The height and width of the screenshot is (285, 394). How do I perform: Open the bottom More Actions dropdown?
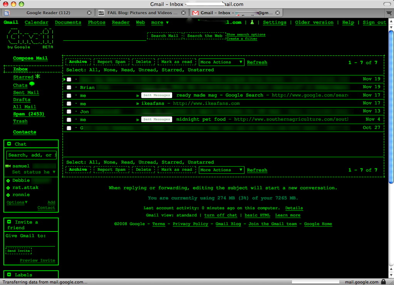pos(221,170)
